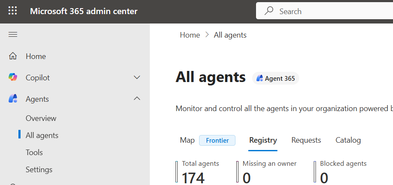Click the Monitor and control description text
Viewport: 393px width, 185px height.
tap(284, 109)
